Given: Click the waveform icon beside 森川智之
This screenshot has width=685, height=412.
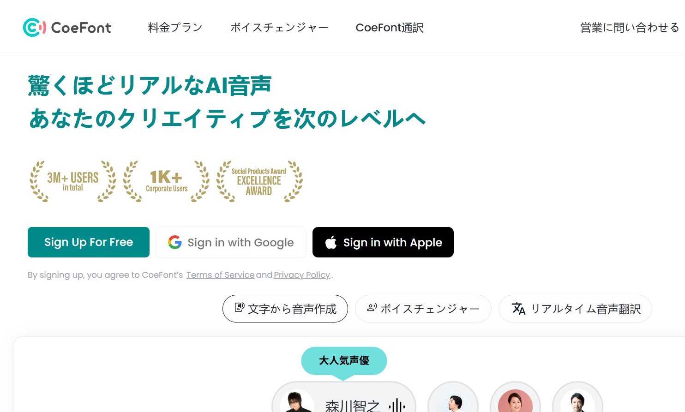Looking at the screenshot, I should 397,406.
